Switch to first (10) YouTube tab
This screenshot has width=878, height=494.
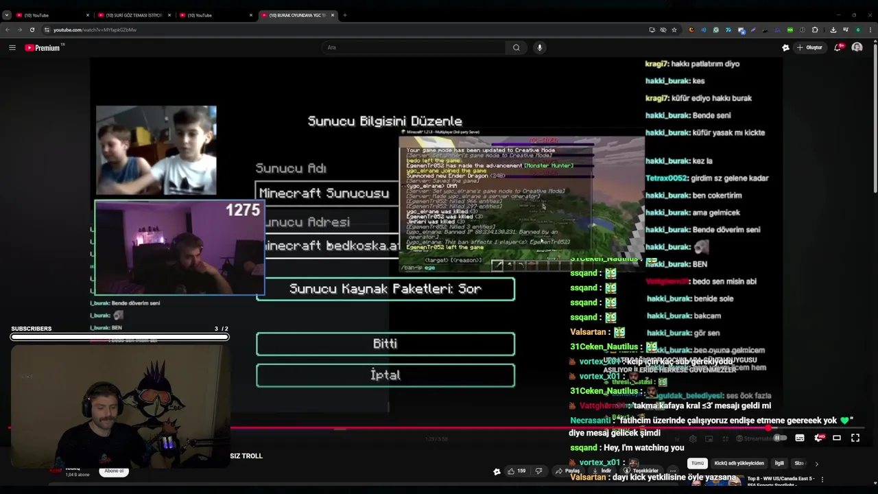(x=51, y=15)
